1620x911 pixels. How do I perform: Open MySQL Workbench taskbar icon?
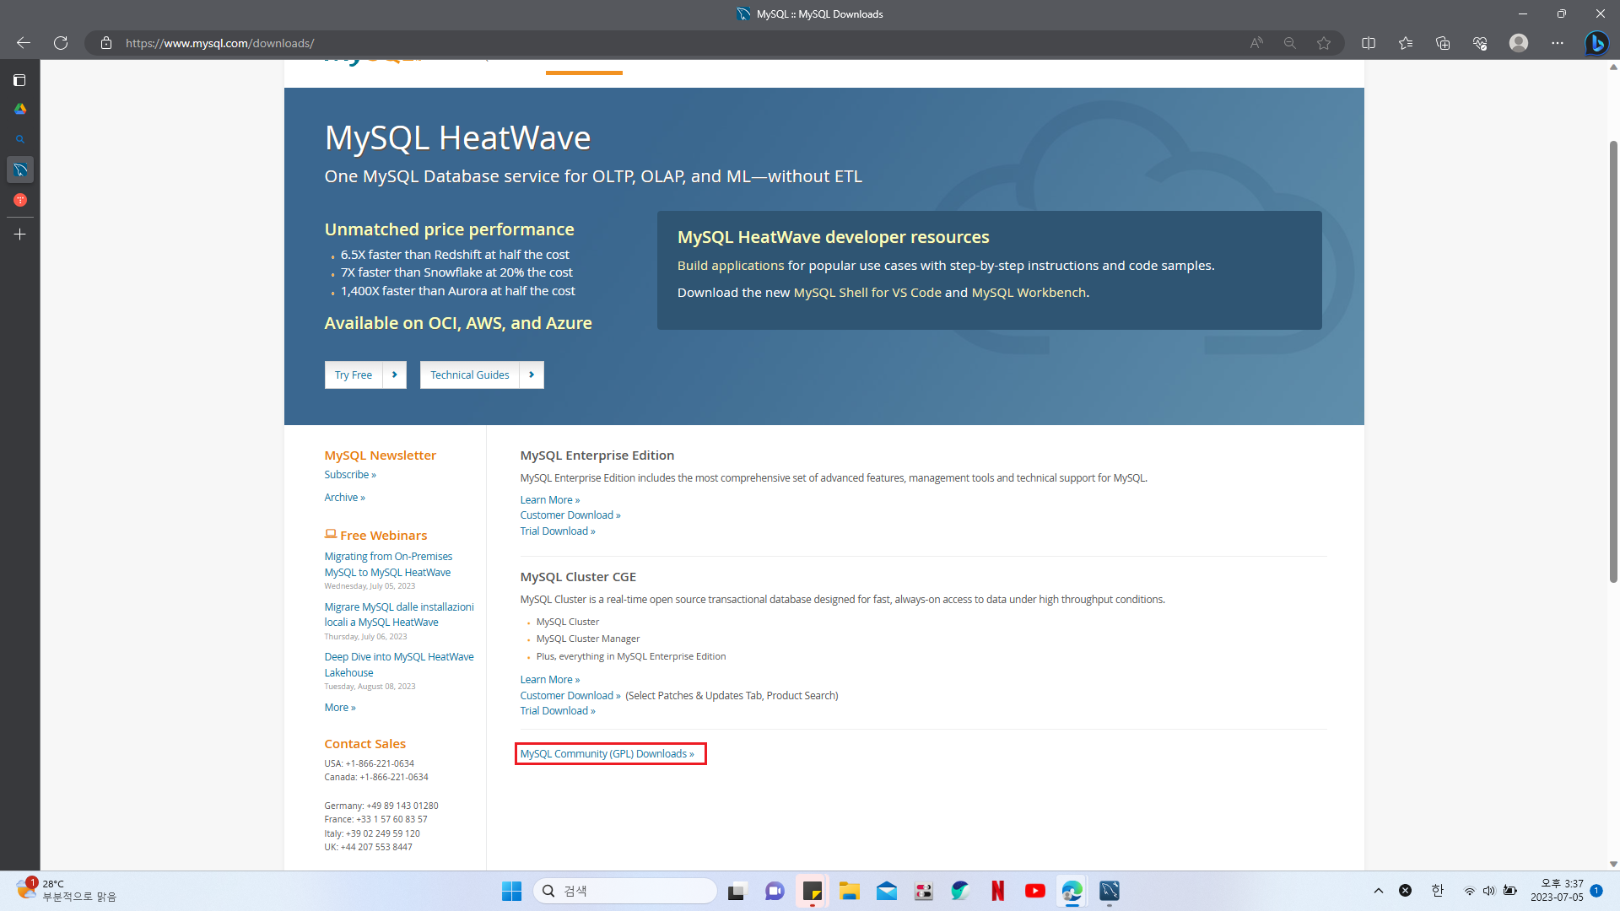point(1109,891)
